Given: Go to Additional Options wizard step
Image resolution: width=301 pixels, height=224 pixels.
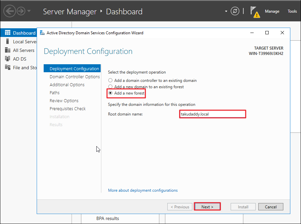Looking at the screenshot, I should click(x=67, y=85).
